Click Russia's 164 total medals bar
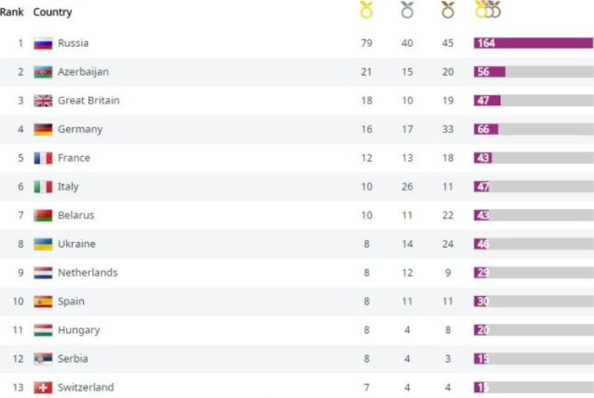The height and width of the screenshot is (398, 594). pos(533,43)
